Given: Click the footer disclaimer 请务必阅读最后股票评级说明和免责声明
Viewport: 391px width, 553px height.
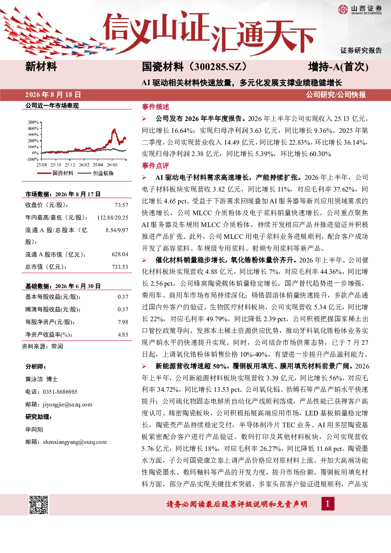Looking at the screenshot, I should [x=237, y=504].
